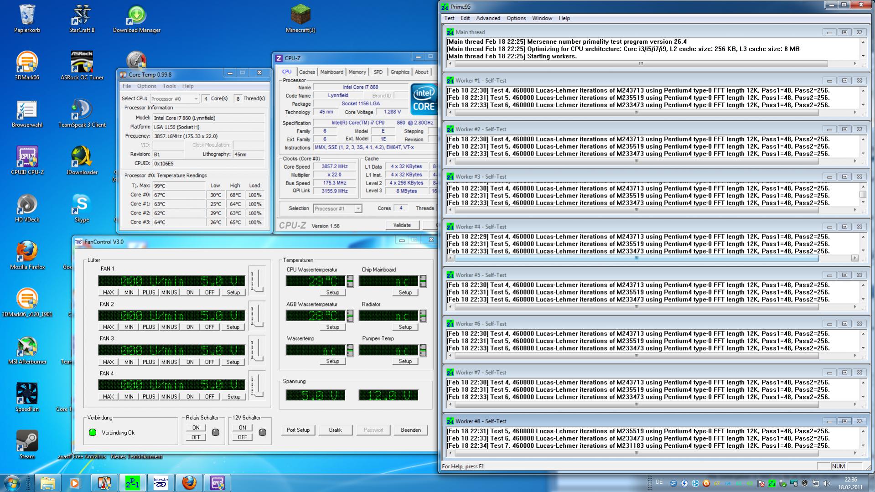Launch the MSI Afterburner desktop shortcut
This screenshot has width=875, height=492.
27,351
